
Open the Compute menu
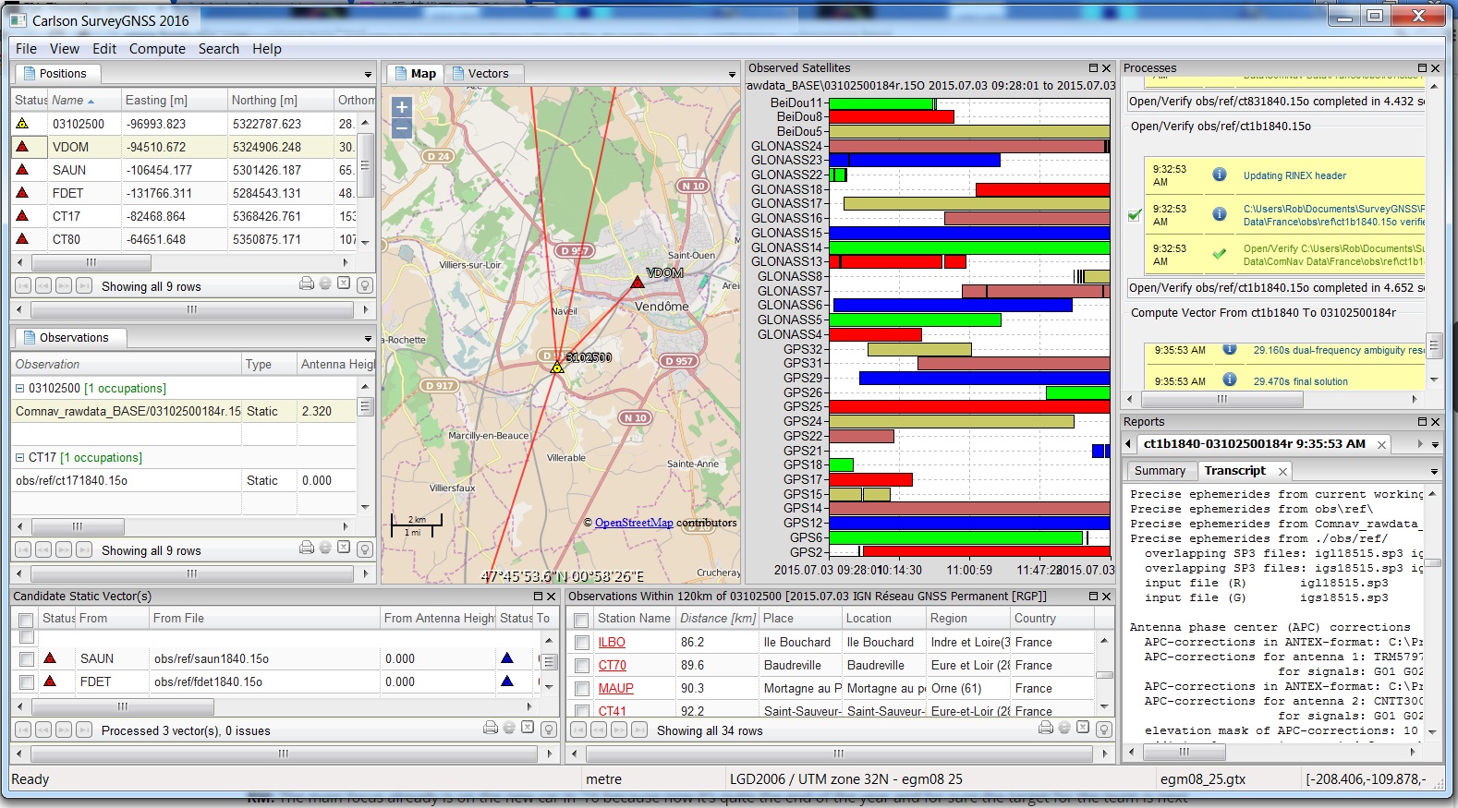pos(157,49)
